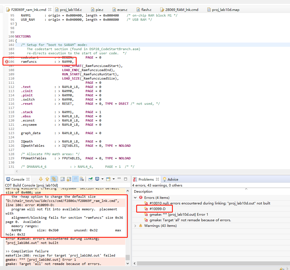290x270 pixels.
Task: Select the #10099-D error entry
Action: 157,209
